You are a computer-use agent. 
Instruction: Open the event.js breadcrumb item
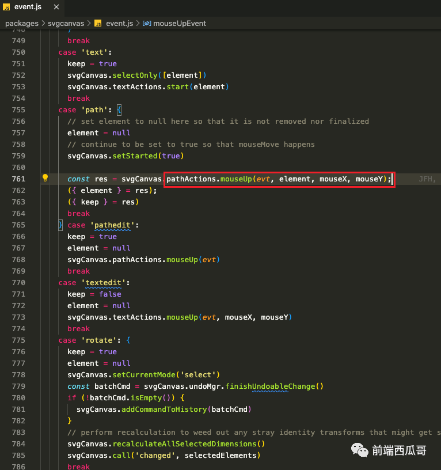(x=120, y=24)
